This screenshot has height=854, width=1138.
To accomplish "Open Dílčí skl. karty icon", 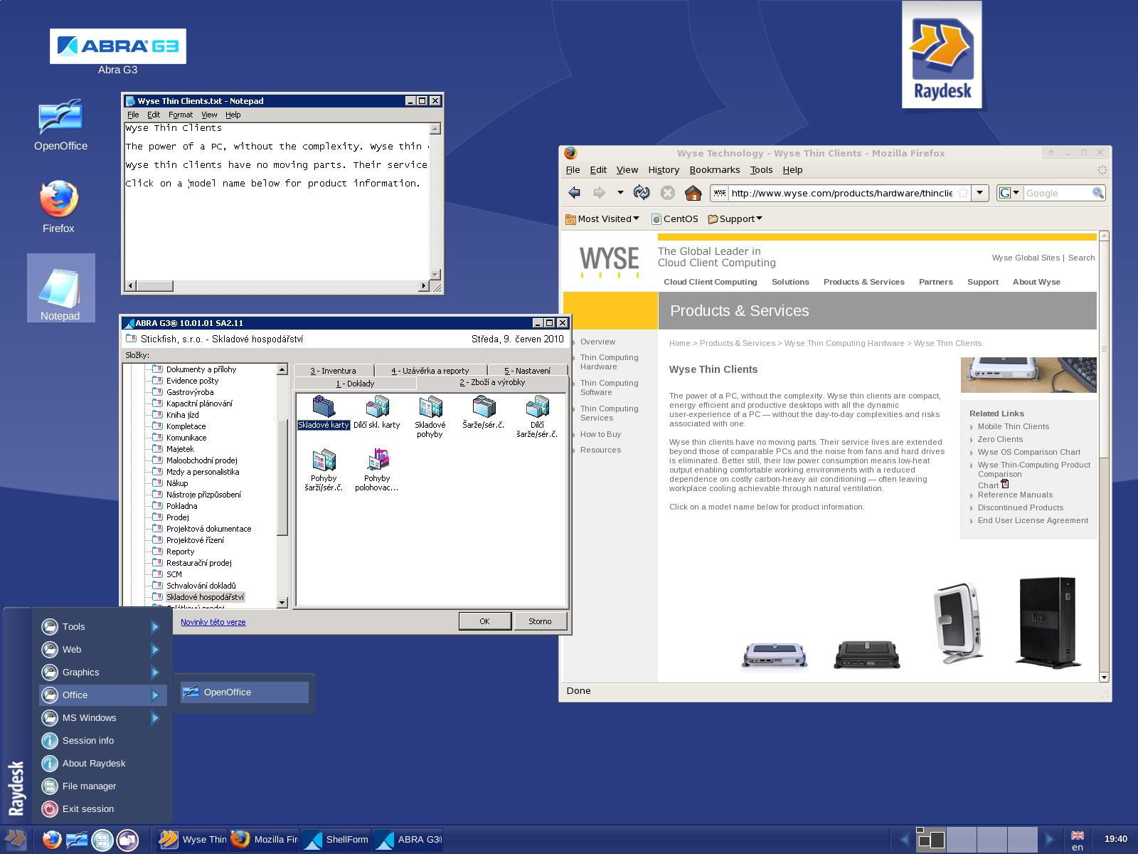I will point(377,413).
